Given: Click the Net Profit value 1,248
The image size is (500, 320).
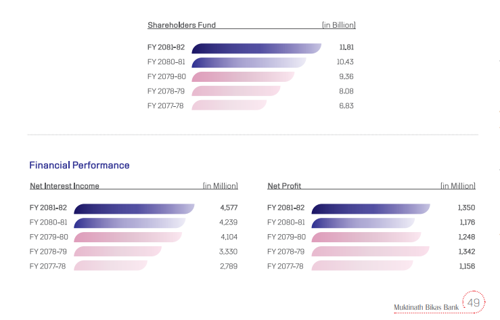Looking at the screenshot, I should 467,237.
